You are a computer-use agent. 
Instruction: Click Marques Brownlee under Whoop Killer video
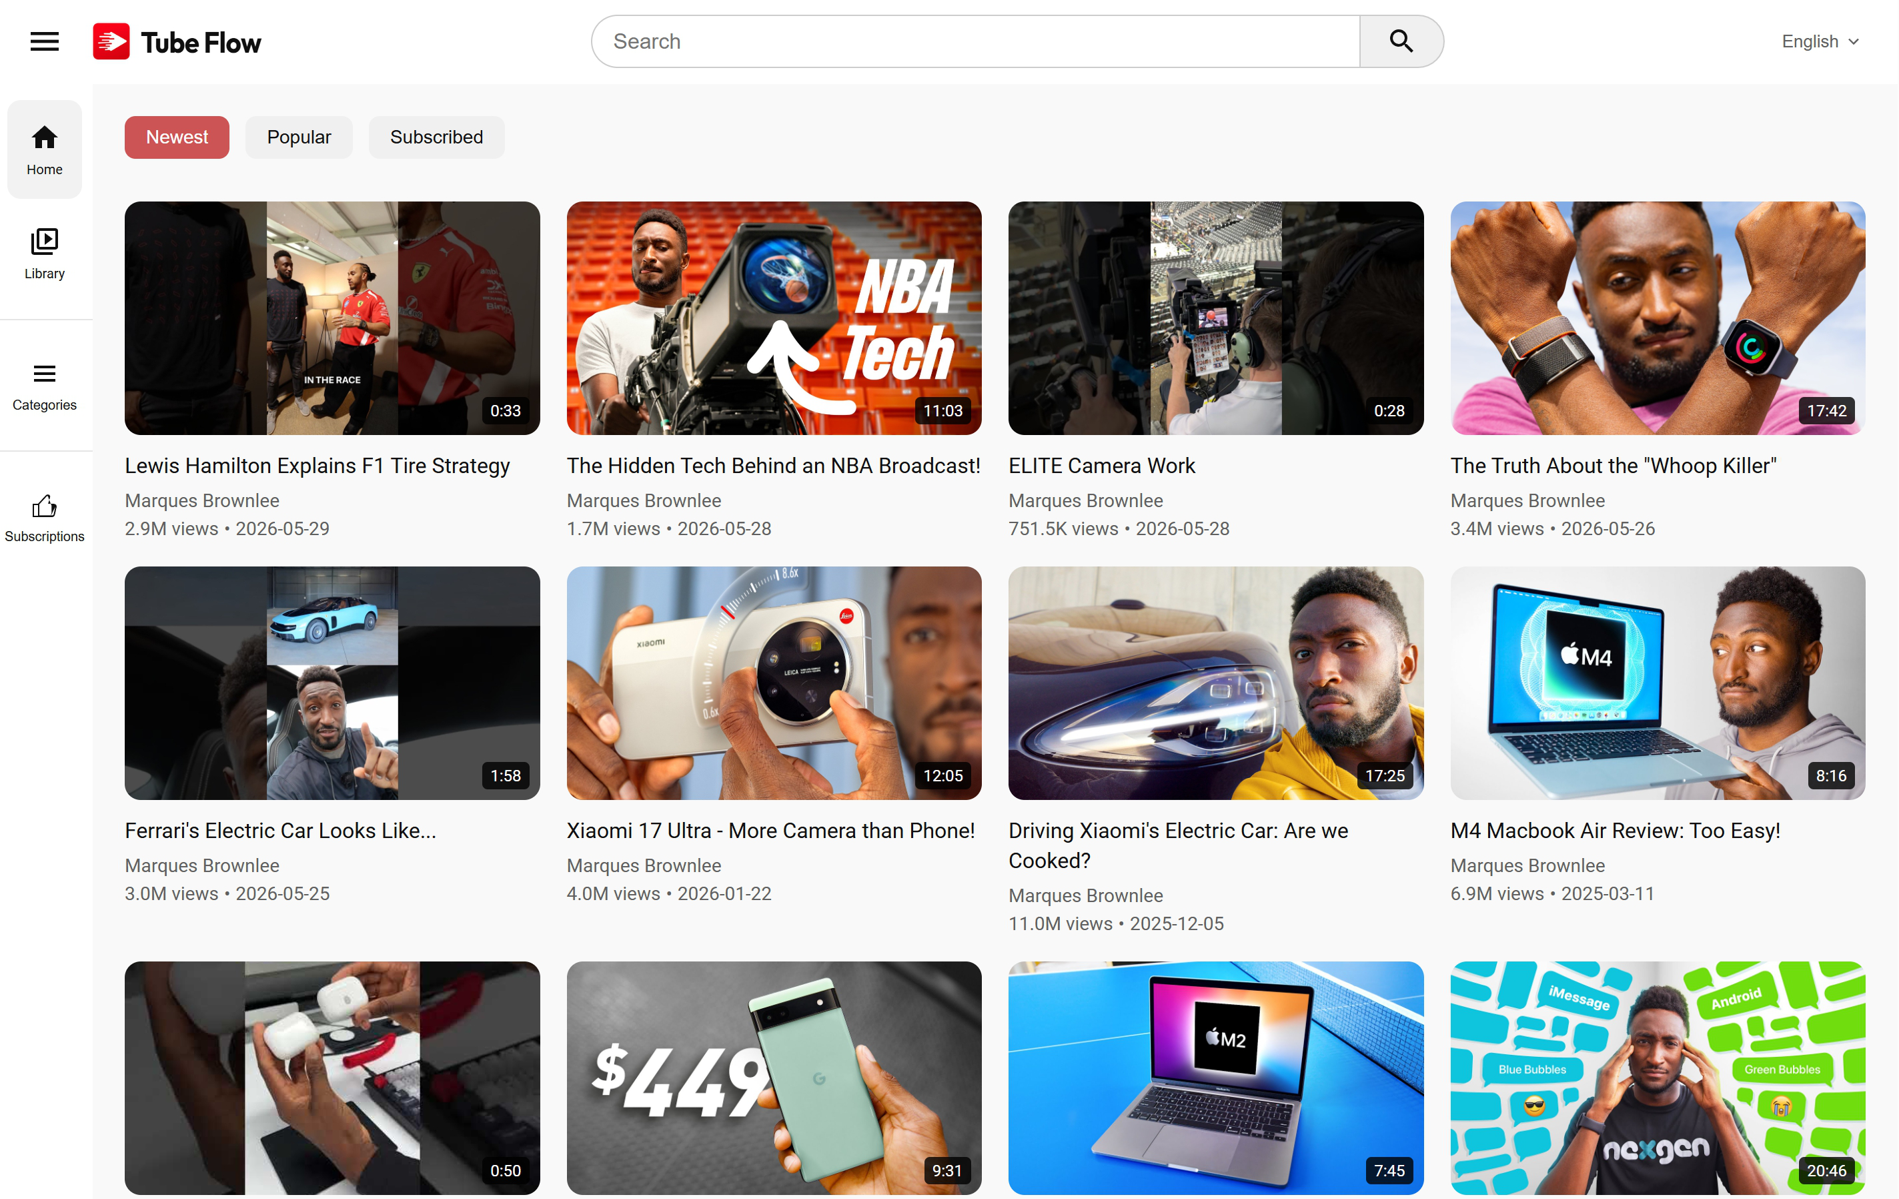[x=1527, y=500]
